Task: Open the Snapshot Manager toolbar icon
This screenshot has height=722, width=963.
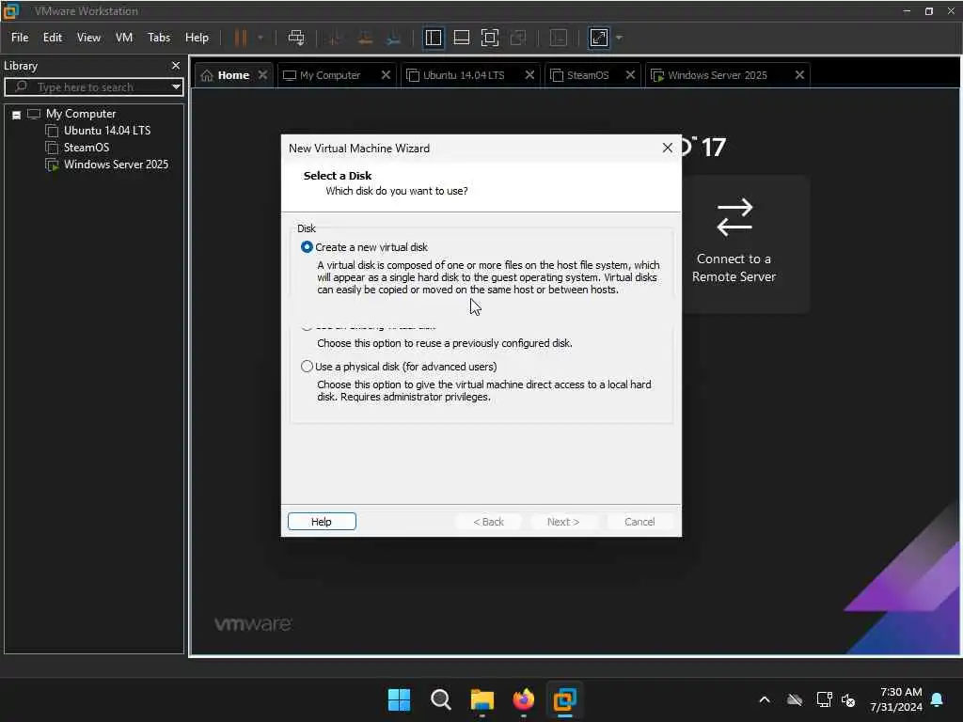Action: pos(394,38)
